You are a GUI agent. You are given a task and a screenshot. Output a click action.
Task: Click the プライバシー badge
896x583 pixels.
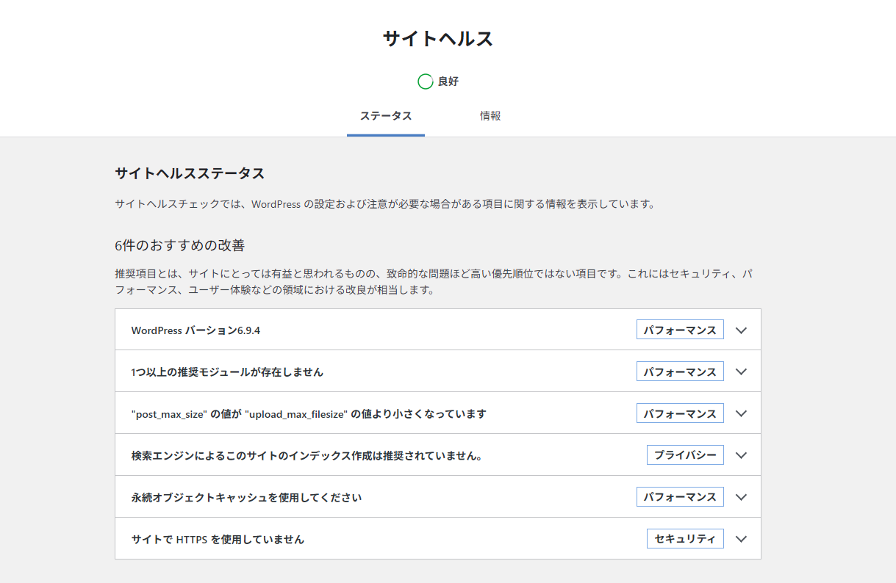click(685, 455)
